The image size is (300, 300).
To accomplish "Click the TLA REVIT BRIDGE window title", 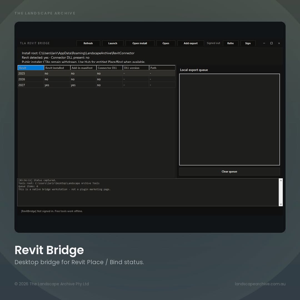I will tap(35, 43).
